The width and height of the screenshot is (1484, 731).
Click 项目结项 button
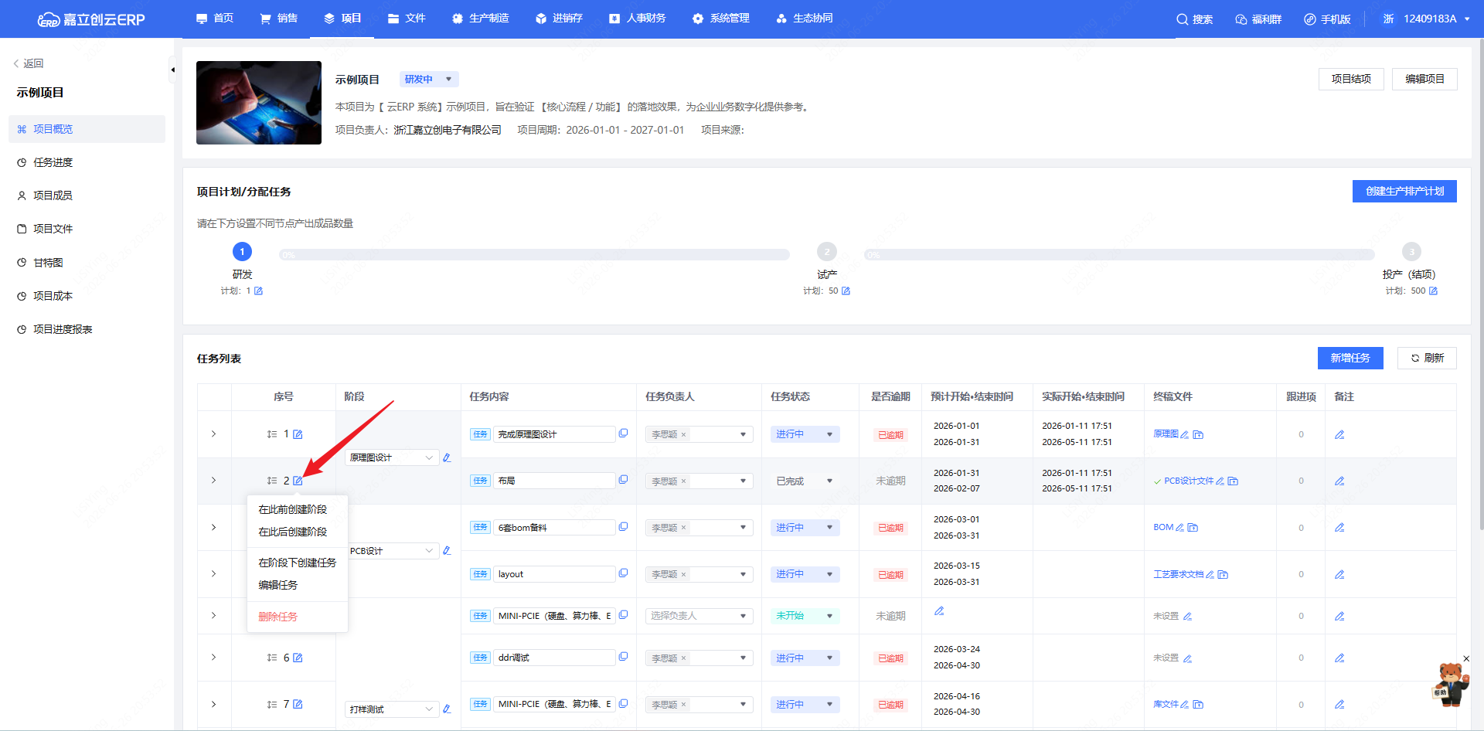click(x=1351, y=79)
